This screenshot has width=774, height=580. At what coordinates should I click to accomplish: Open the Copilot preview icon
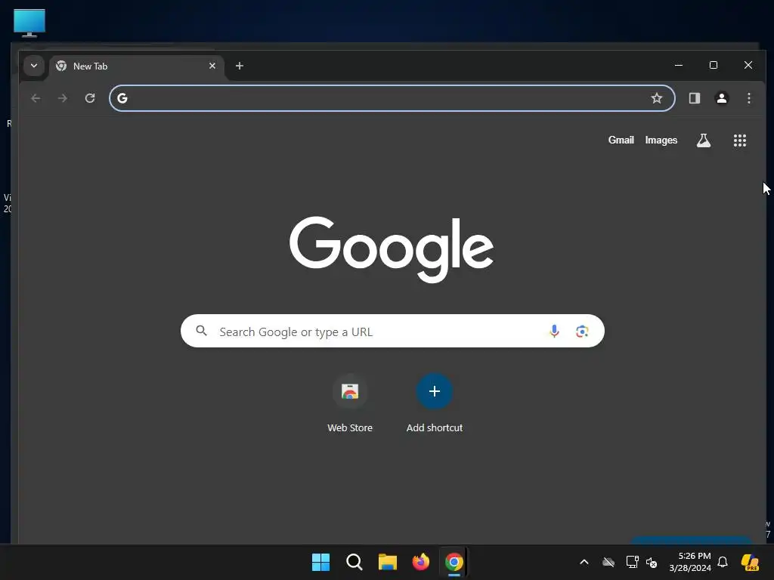click(750, 562)
